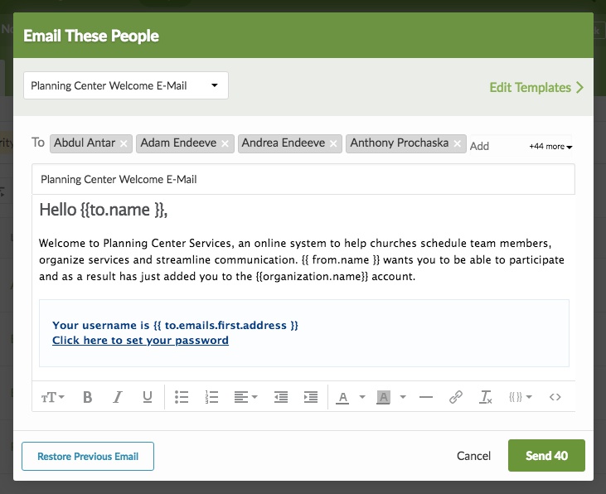Increase the paragraph indent
Viewport: 606px width, 494px height.
tap(311, 397)
